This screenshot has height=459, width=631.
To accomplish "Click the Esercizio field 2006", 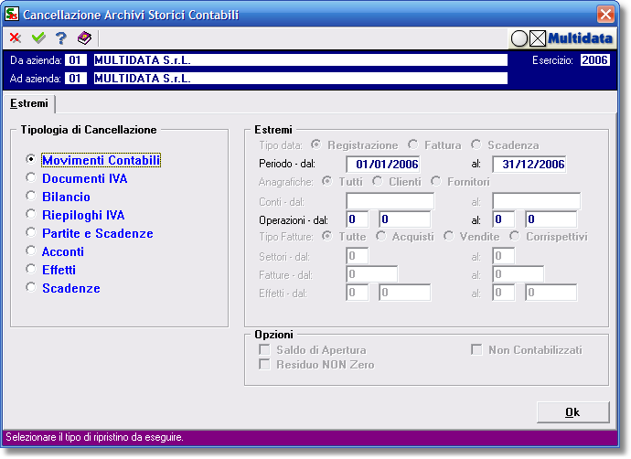I will click(x=594, y=60).
